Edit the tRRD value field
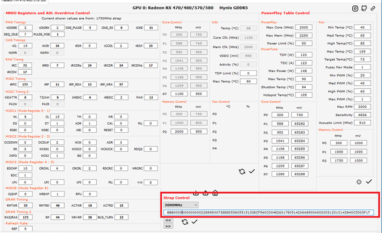The width and height of the screenshot is (382, 233). tap(57, 66)
